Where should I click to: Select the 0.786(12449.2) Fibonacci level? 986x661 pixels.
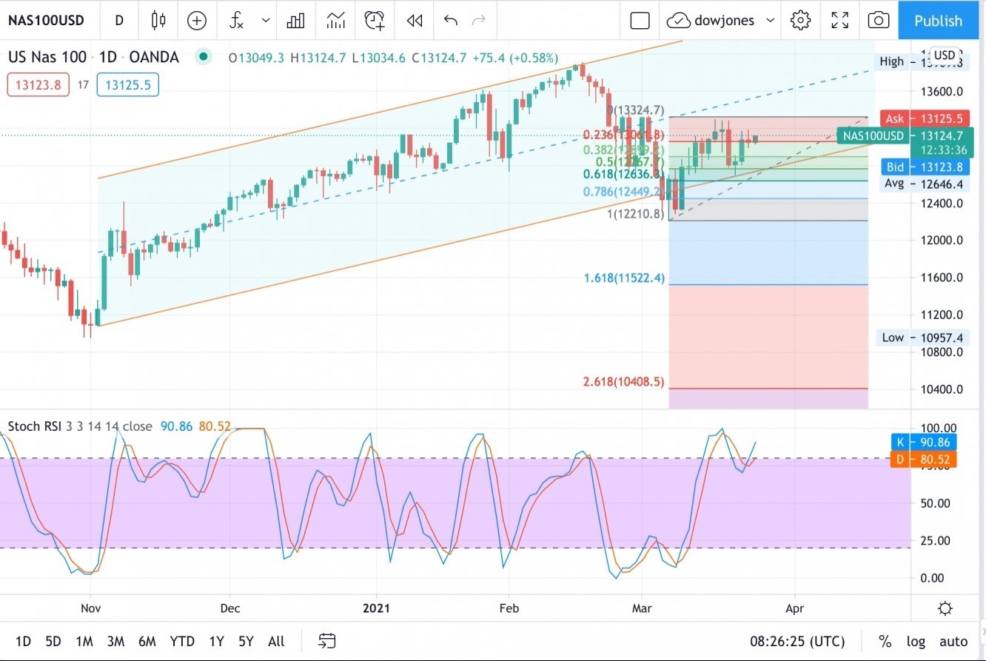623,192
